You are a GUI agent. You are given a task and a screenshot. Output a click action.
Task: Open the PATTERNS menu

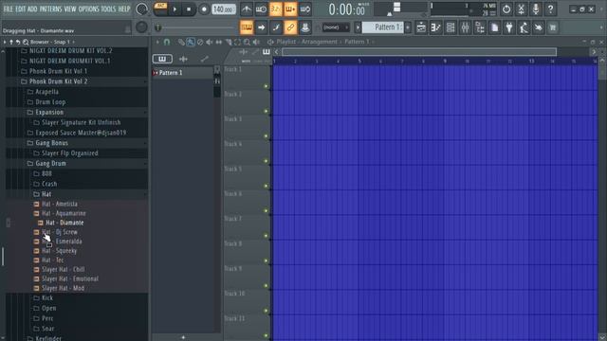(x=50, y=9)
